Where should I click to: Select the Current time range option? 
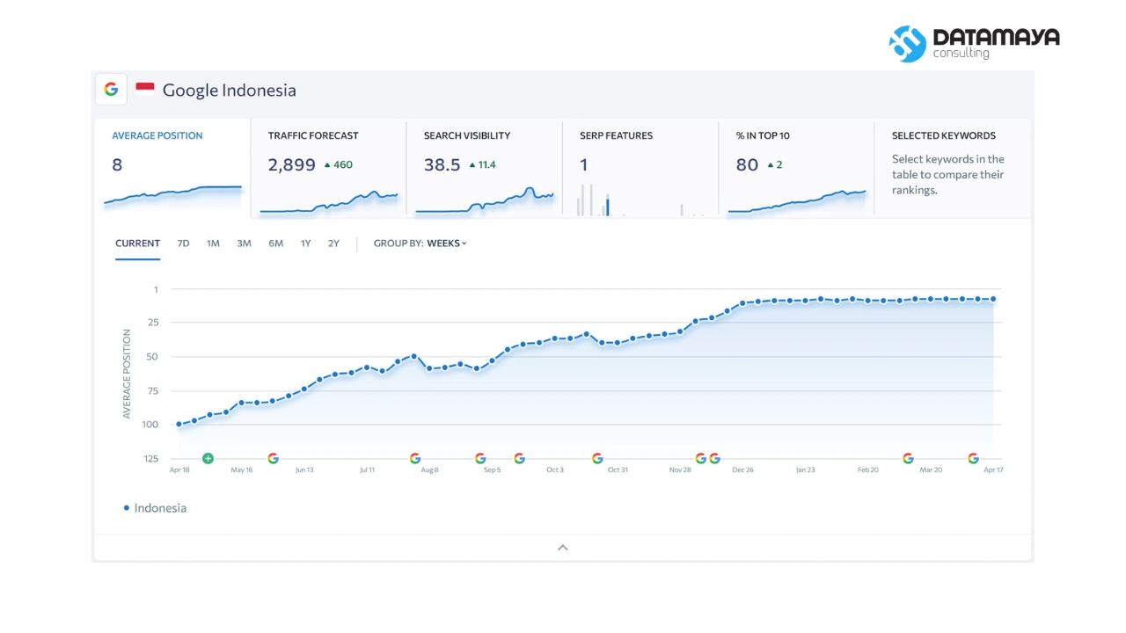click(x=137, y=244)
